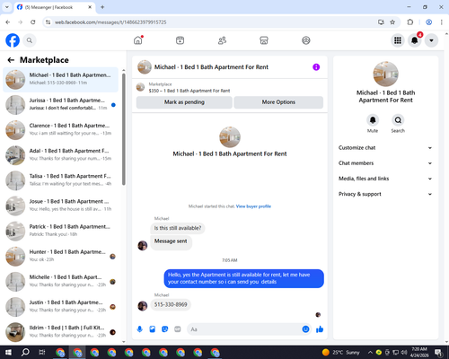Click the Mute bell icon
The image size is (449, 359).
tap(373, 120)
